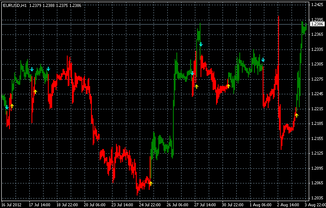
Task: Click the 1.2035 price axis label
Action: pyautogui.click(x=317, y=198)
